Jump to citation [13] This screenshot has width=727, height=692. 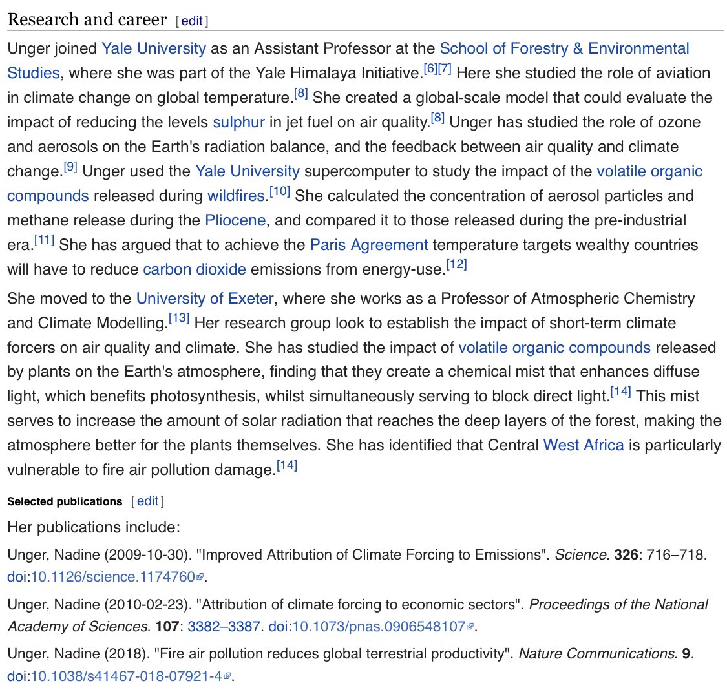tap(179, 319)
